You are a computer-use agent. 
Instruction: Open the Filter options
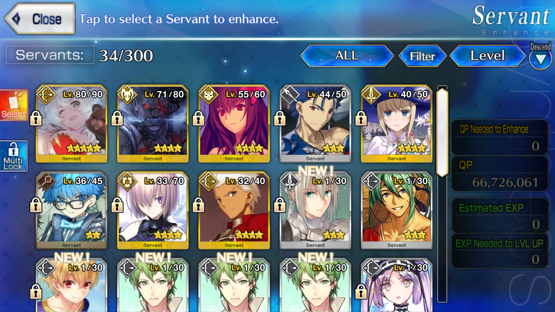pyautogui.click(x=422, y=56)
